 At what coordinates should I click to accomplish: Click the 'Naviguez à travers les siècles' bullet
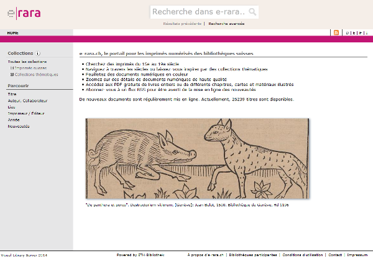pyautogui.click(x=177, y=69)
